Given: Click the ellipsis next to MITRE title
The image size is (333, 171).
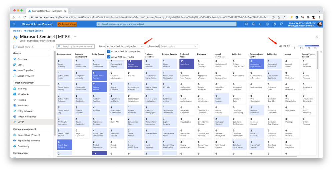Looking at the screenshot, I should 75,37.
